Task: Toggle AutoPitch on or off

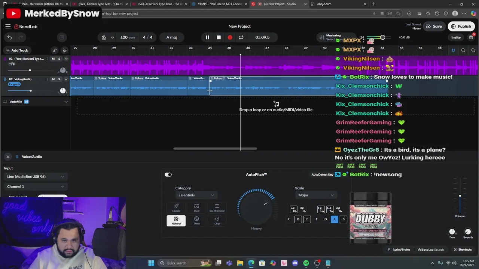Action: pyautogui.click(x=168, y=174)
